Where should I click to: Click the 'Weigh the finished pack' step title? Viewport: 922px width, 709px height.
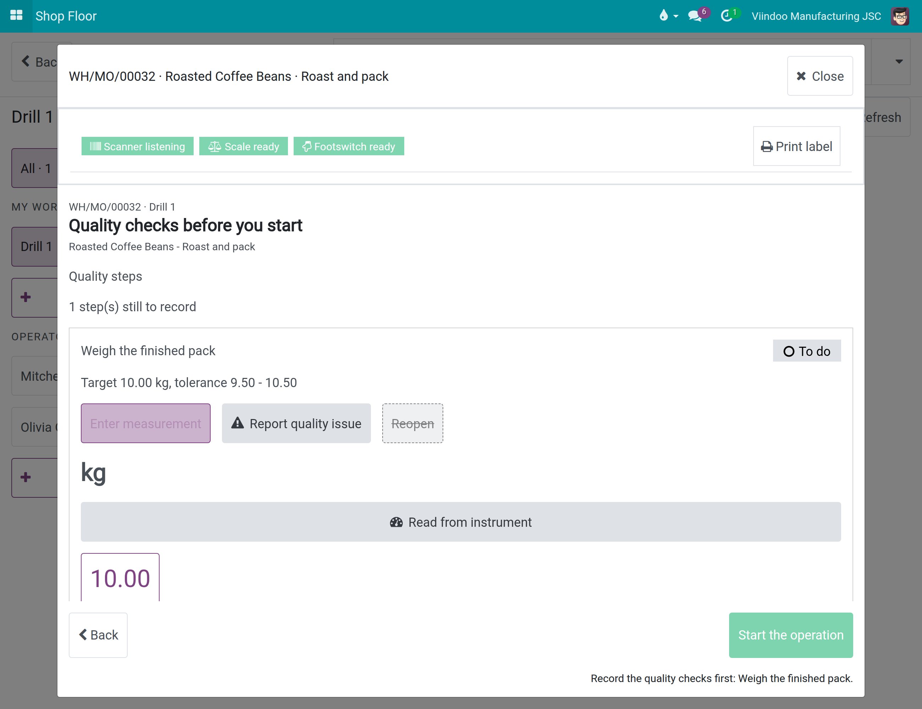click(148, 351)
